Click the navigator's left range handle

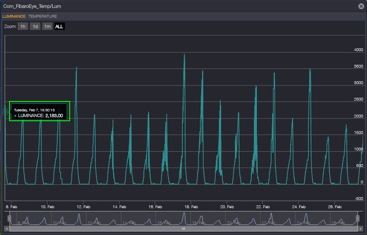click(x=9, y=218)
